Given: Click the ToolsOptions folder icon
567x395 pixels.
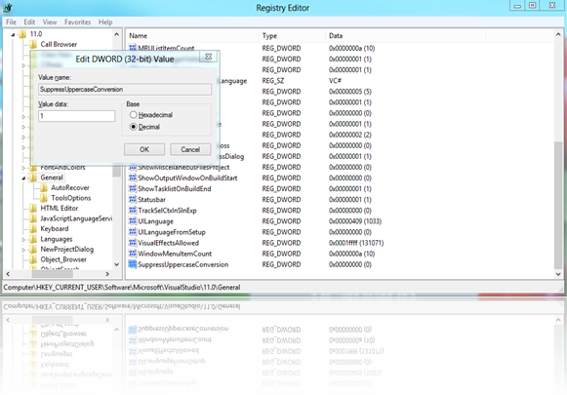Looking at the screenshot, I should click(x=44, y=198).
